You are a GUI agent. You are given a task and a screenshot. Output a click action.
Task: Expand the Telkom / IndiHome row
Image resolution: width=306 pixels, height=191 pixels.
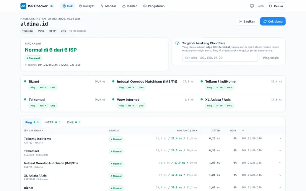280,138
